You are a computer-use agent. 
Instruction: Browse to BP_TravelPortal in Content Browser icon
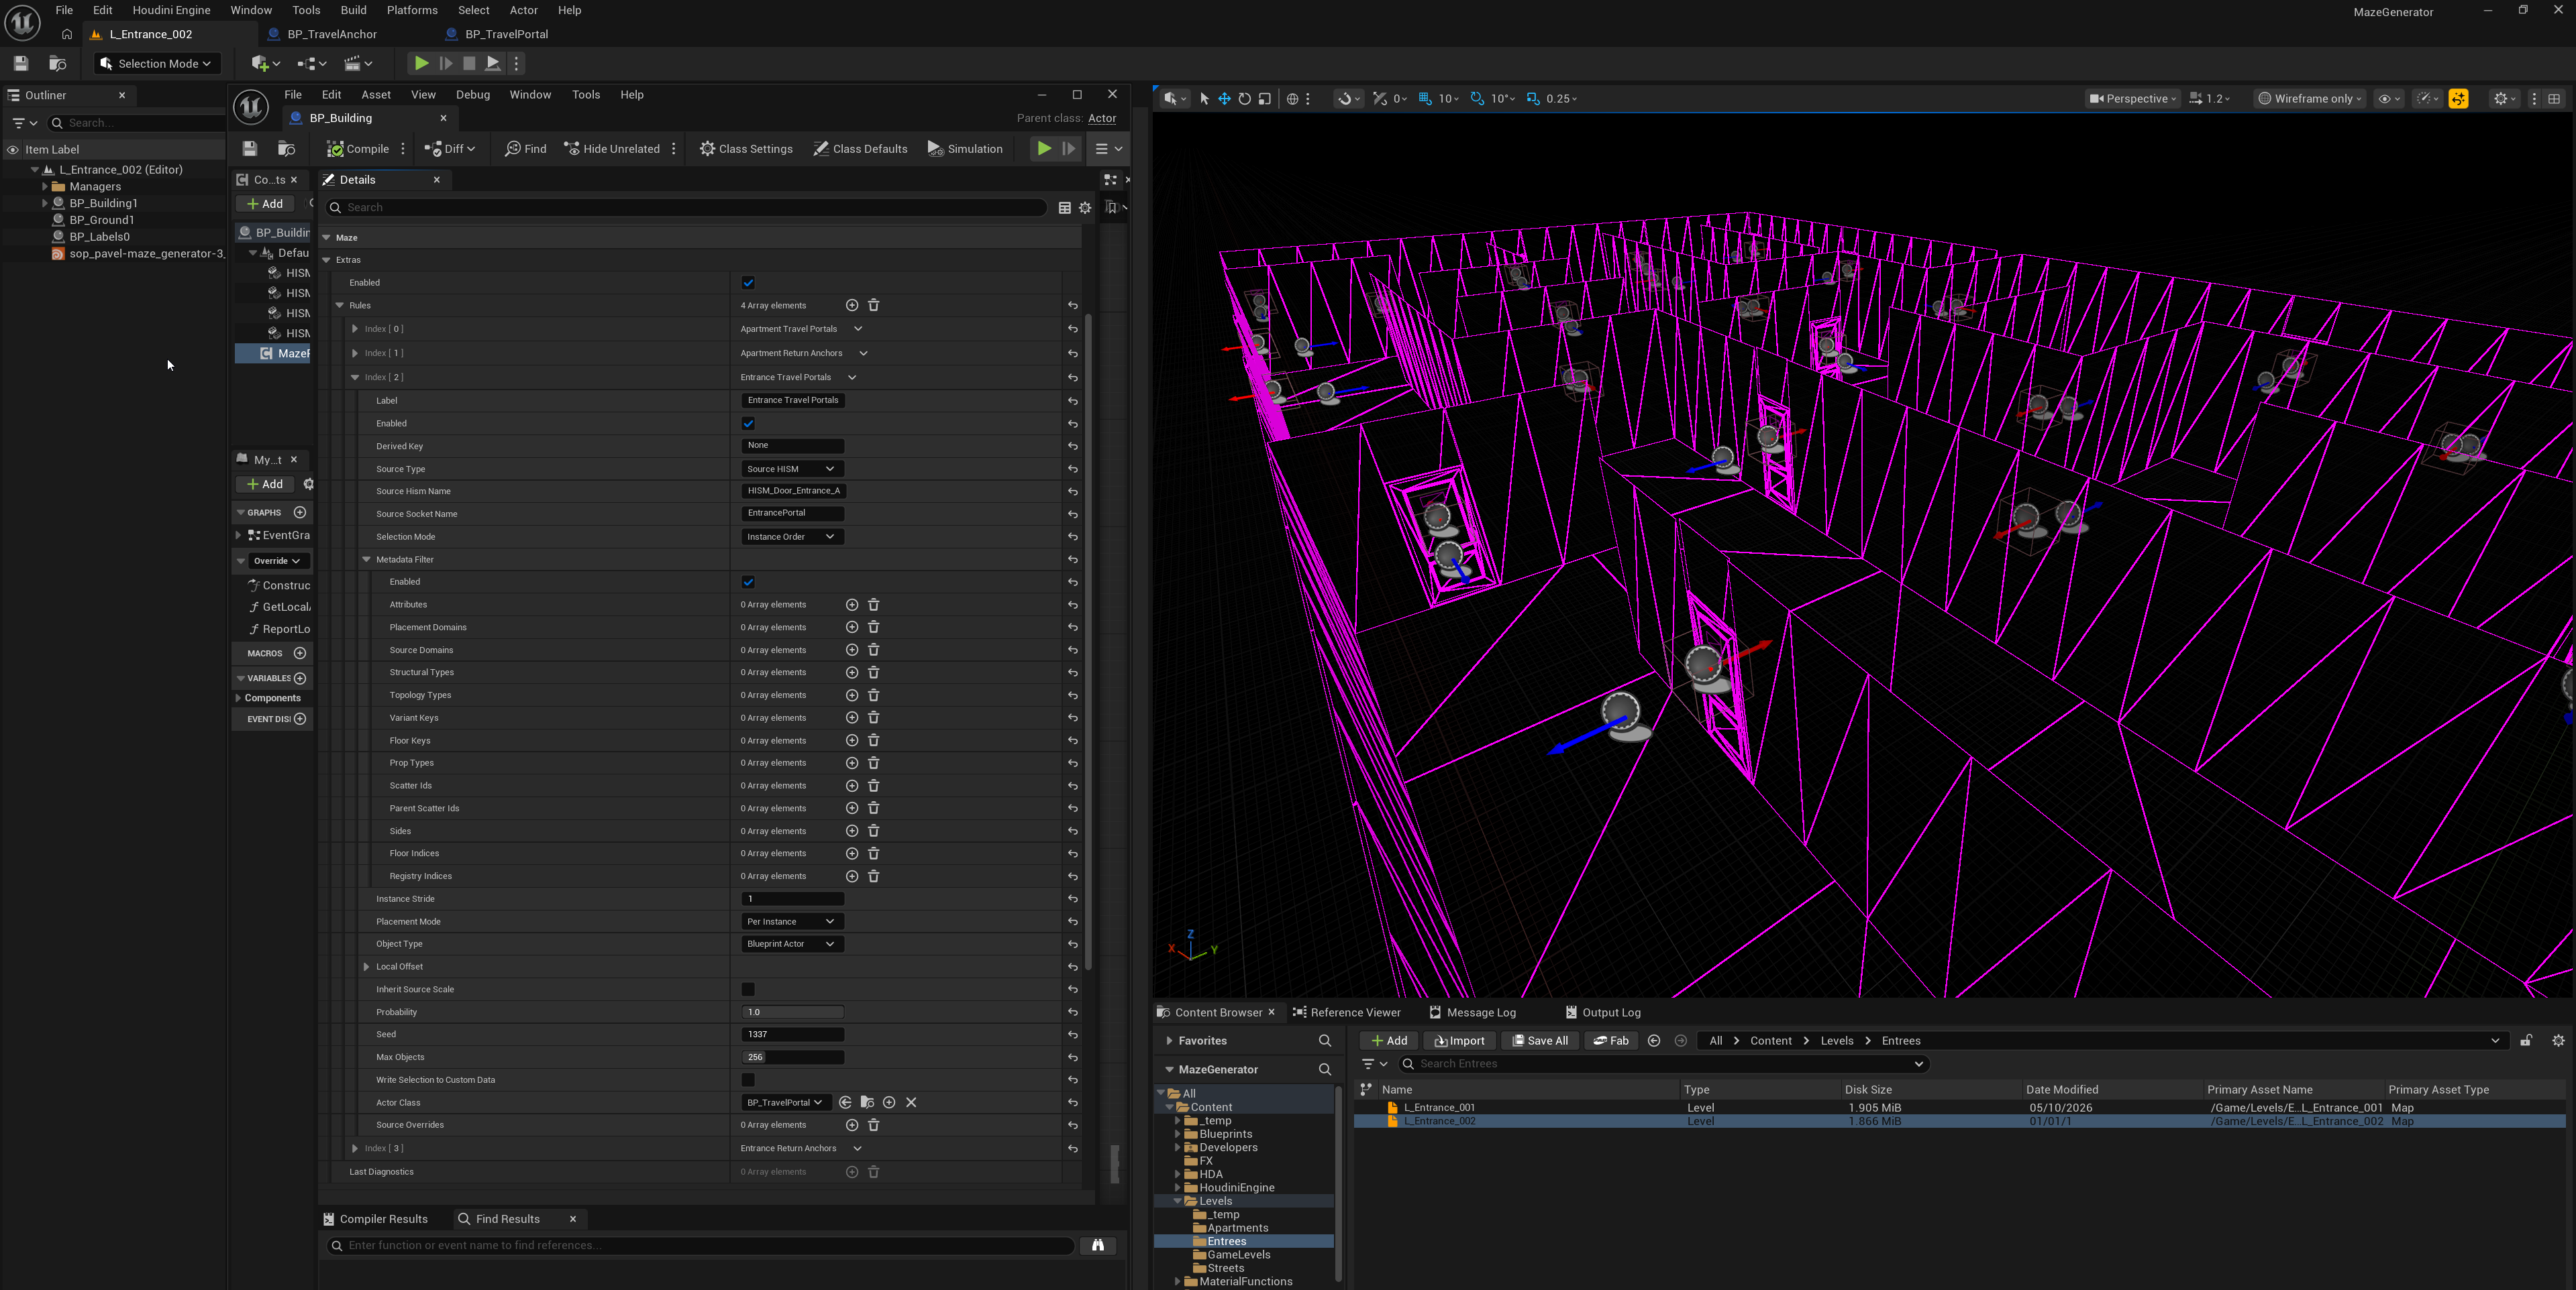pos(867,1102)
